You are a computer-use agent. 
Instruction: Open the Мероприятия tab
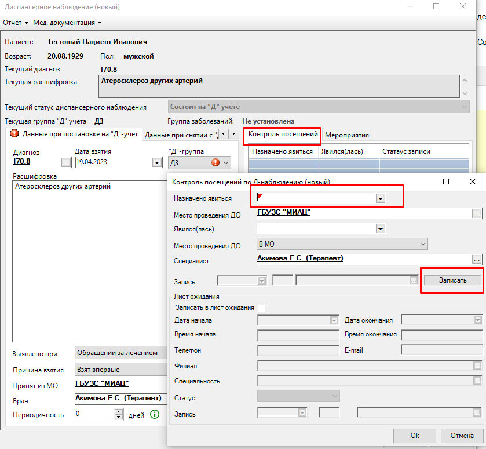click(347, 135)
